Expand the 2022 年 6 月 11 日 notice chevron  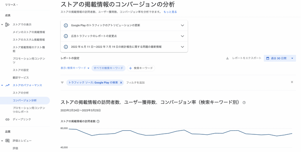click(183, 47)
